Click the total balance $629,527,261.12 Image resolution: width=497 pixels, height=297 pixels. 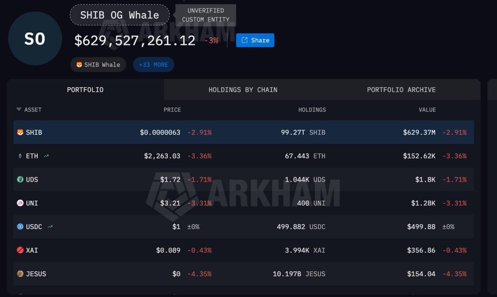[x=135, y=41]
